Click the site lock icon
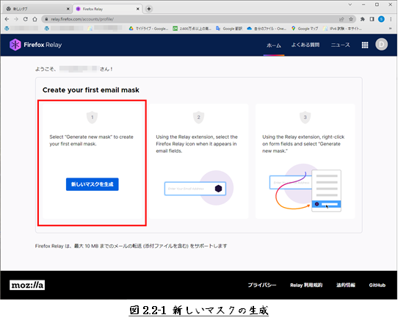 (46, 19)
